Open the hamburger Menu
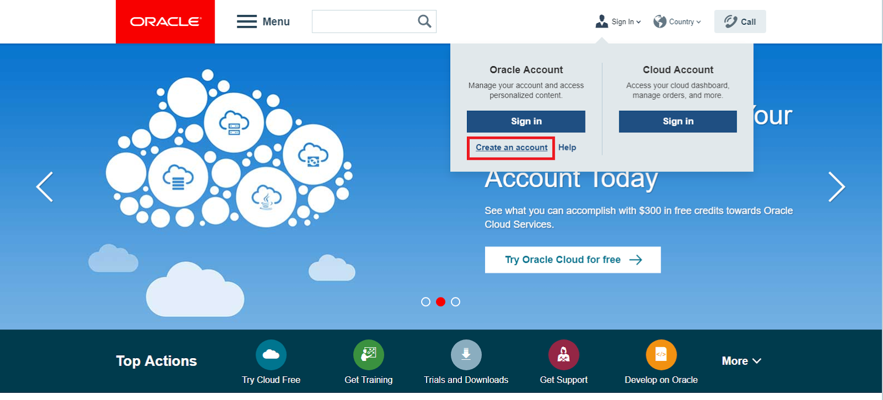Viewport: 883px width, 400px height. [x=263, y=21]
